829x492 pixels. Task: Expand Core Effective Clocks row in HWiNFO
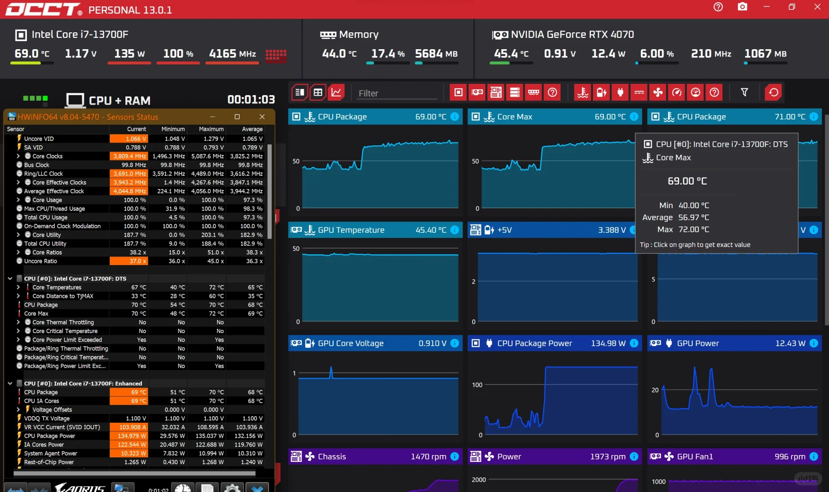point(18,182)
